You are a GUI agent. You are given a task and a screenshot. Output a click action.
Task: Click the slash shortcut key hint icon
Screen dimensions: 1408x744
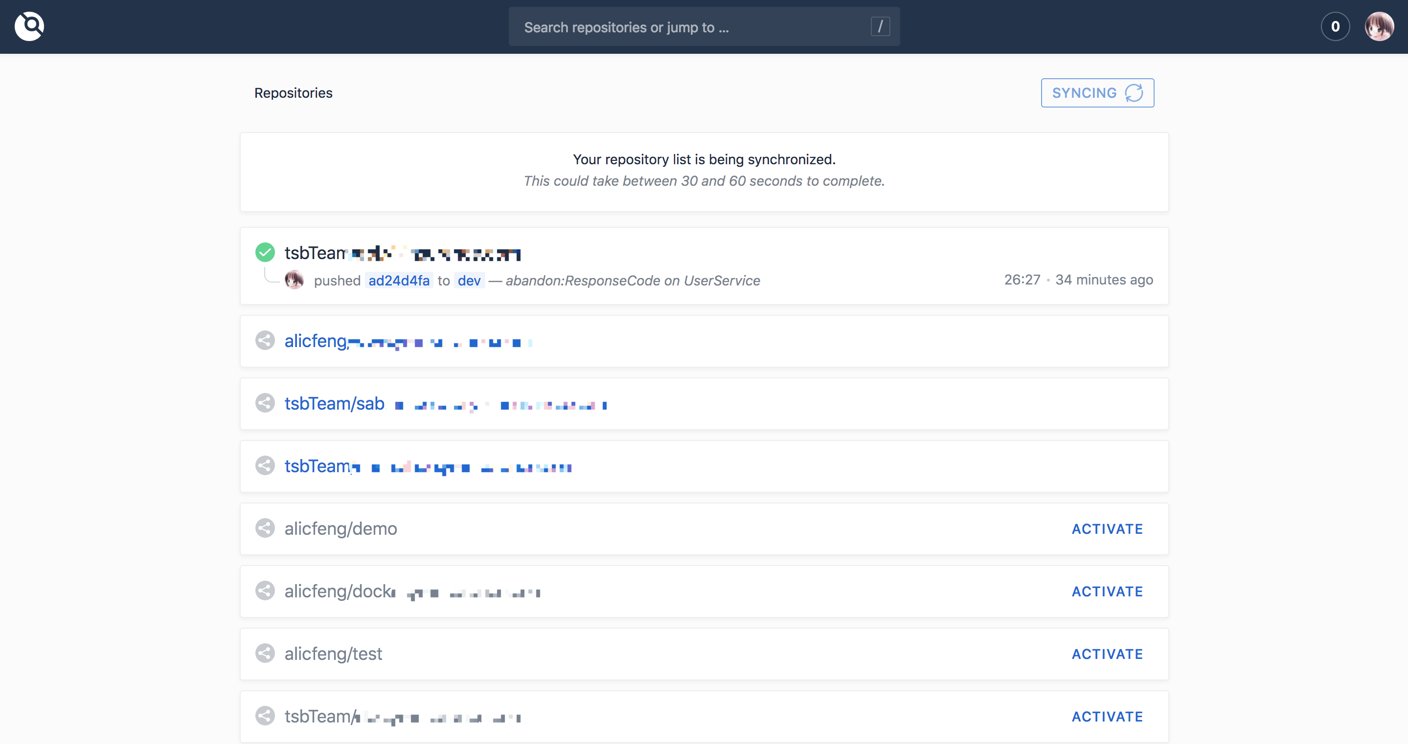point(880,26)
